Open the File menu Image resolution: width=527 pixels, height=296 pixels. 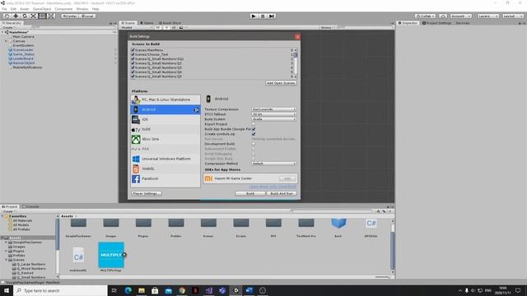coord(4,9)
